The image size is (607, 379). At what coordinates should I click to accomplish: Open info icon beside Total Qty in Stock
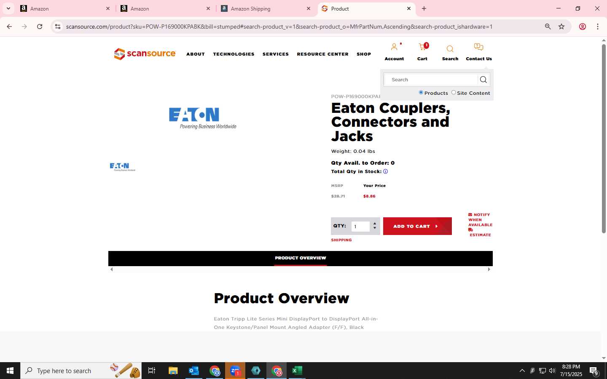[x=385, y=171]
